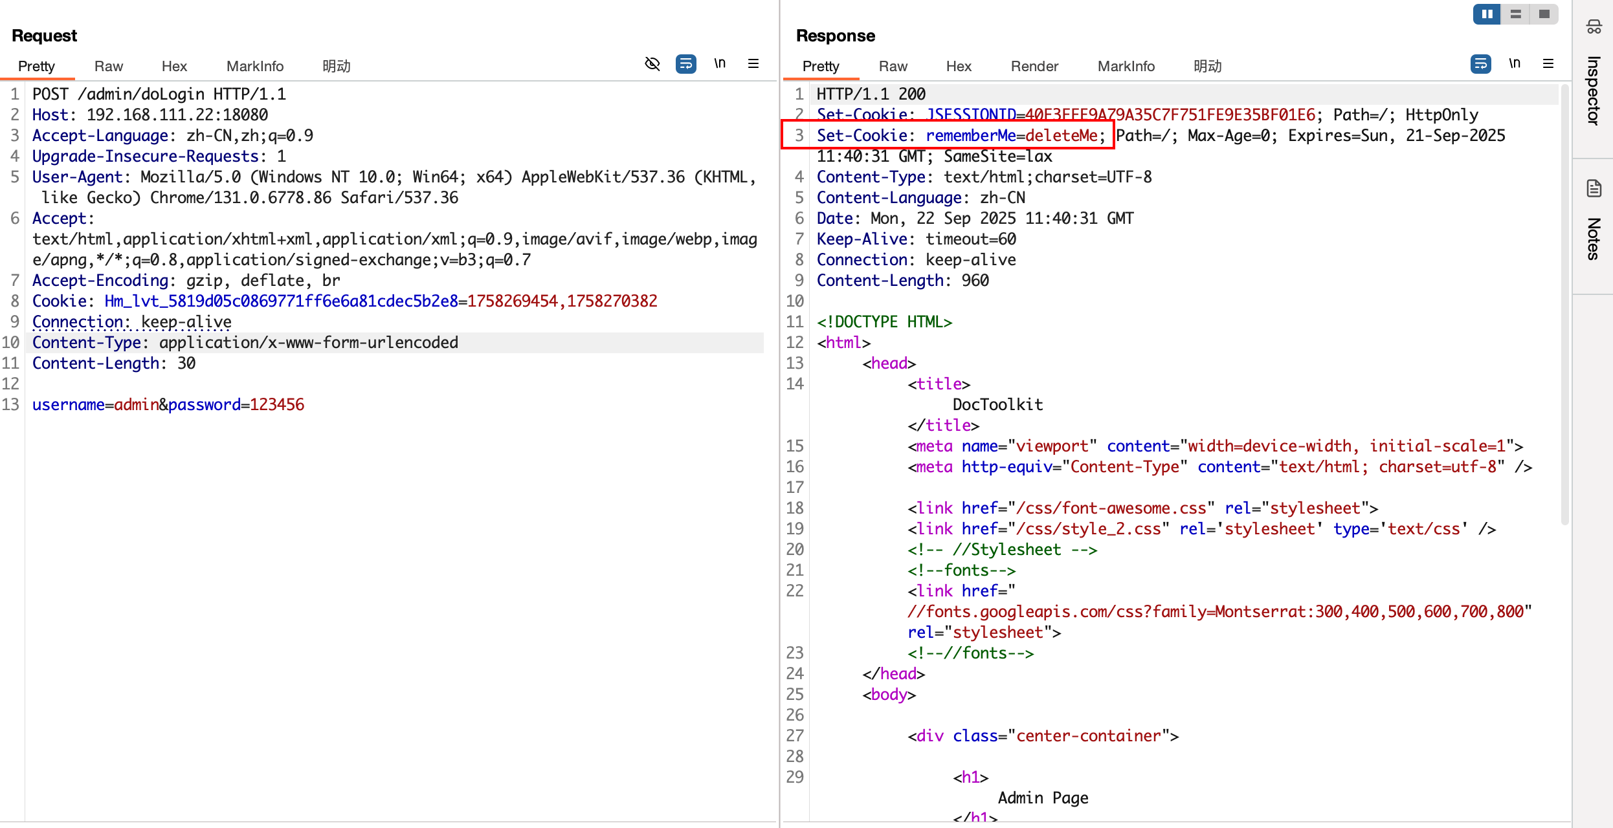Switch Response view to Render tab
The width and height of the screenshot is (1613, 828).
point(1034,66)
